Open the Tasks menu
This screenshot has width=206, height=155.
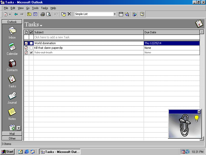click(x=44, y=8)
